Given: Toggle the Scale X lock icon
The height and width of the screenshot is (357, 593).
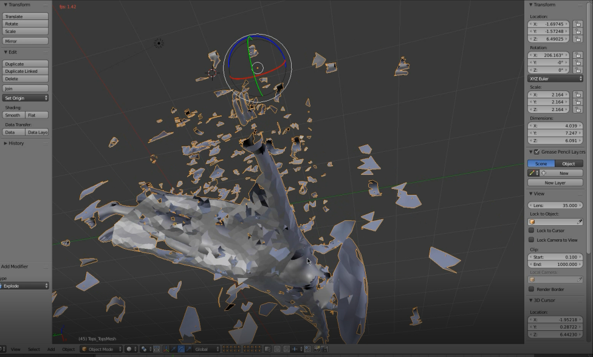Looking at the screenshot, I should [577, 95].
